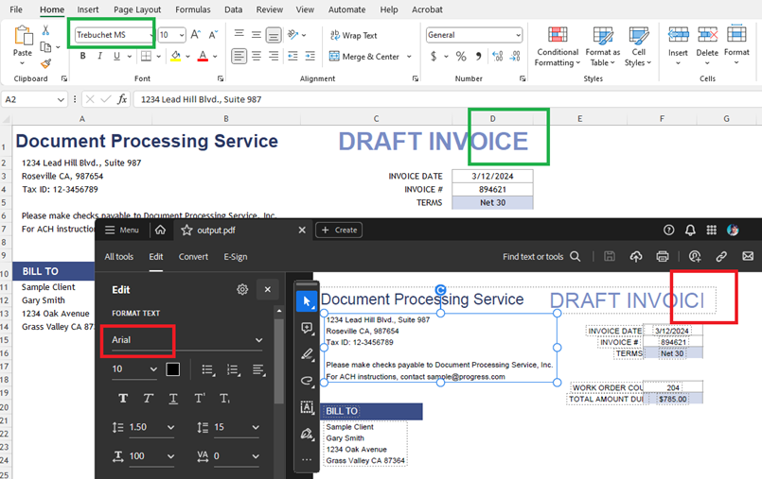This screenshot has width=762, height=479.
Task: Apply the red font color
Action: click(x=204, y=57)
